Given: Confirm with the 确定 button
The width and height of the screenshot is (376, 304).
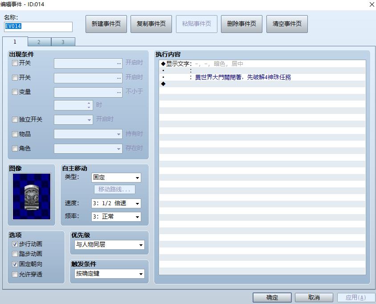Looking at the screenshot, I should click(272, 297).
